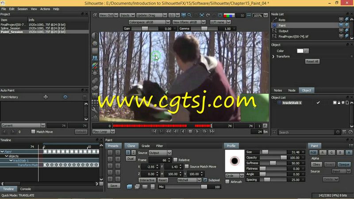Screen dimensions: 354x199
Task: Select the blue layer blend icon beside Mix
Action: (129, 187)
